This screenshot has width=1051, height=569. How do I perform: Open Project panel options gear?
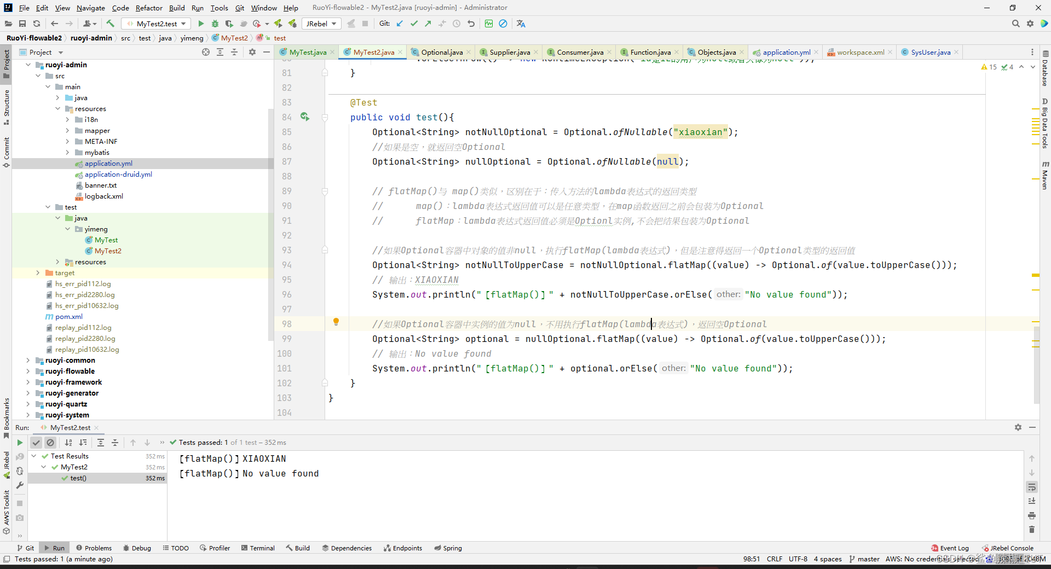point(252,52)
